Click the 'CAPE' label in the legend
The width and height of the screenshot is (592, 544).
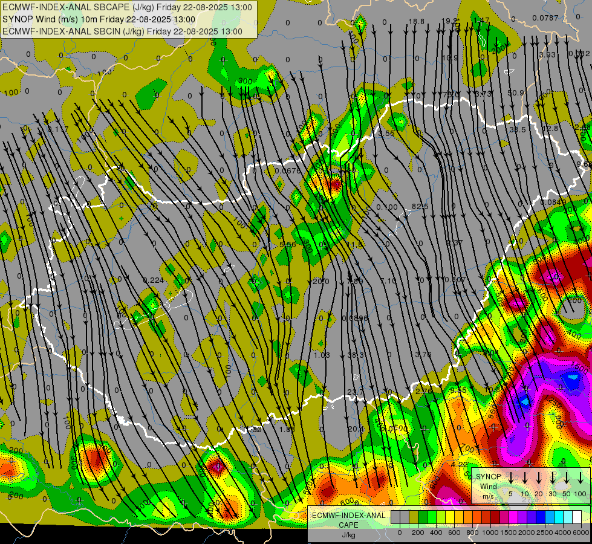tap(348, 525)
